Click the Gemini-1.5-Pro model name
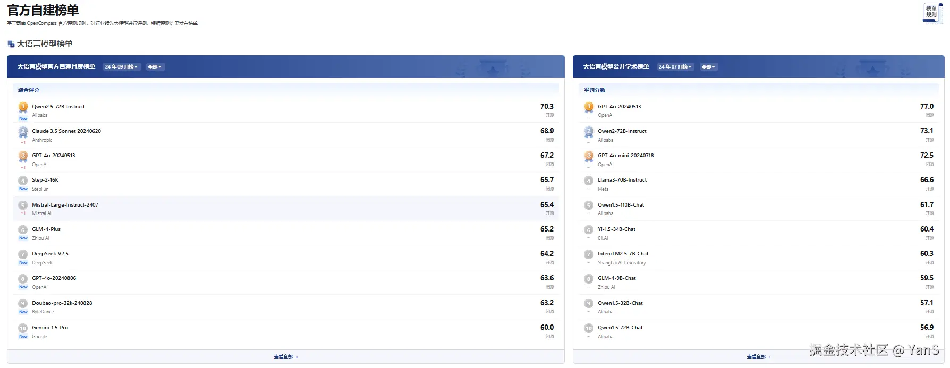Viewport: 950px width, 368px height. [50, 328]
